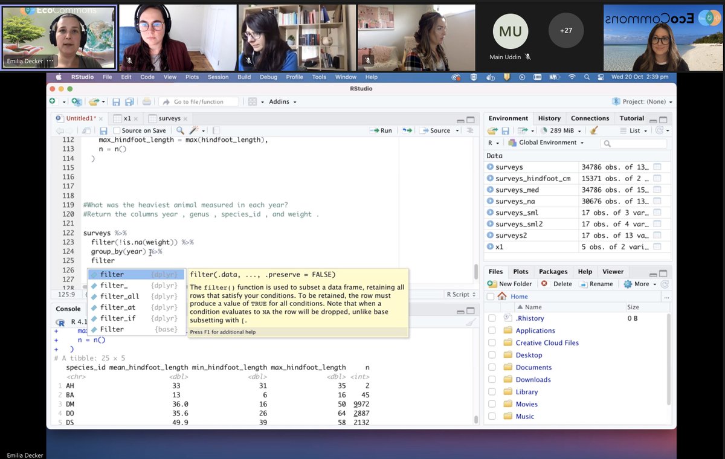Click the load workspace icon in Environment pane
Image resolution: width=725 pixels, height=459 pixels.
pos(492,130)
